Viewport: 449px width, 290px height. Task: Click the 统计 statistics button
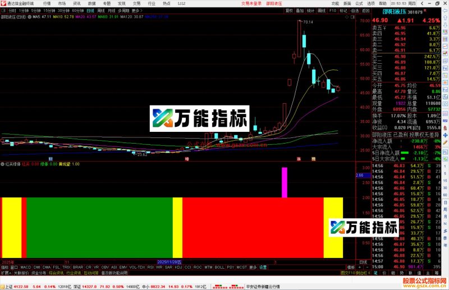[x=311, y=11]
